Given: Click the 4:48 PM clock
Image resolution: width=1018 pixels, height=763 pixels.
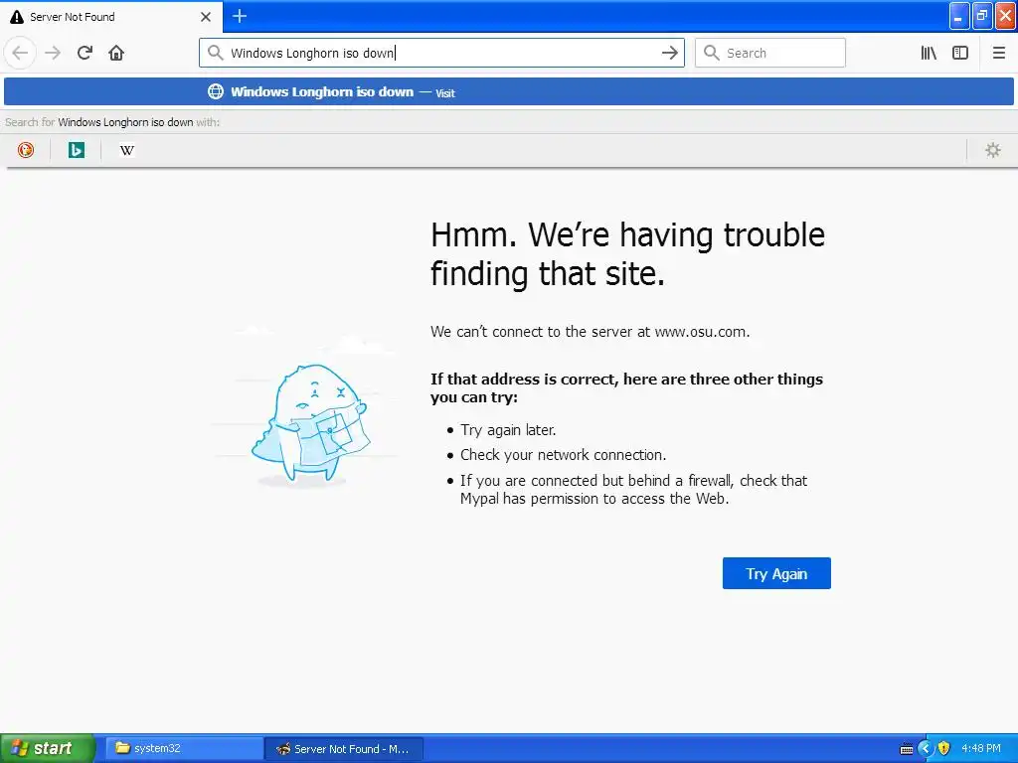Looking at the screenshot, I should coord(981,748).
